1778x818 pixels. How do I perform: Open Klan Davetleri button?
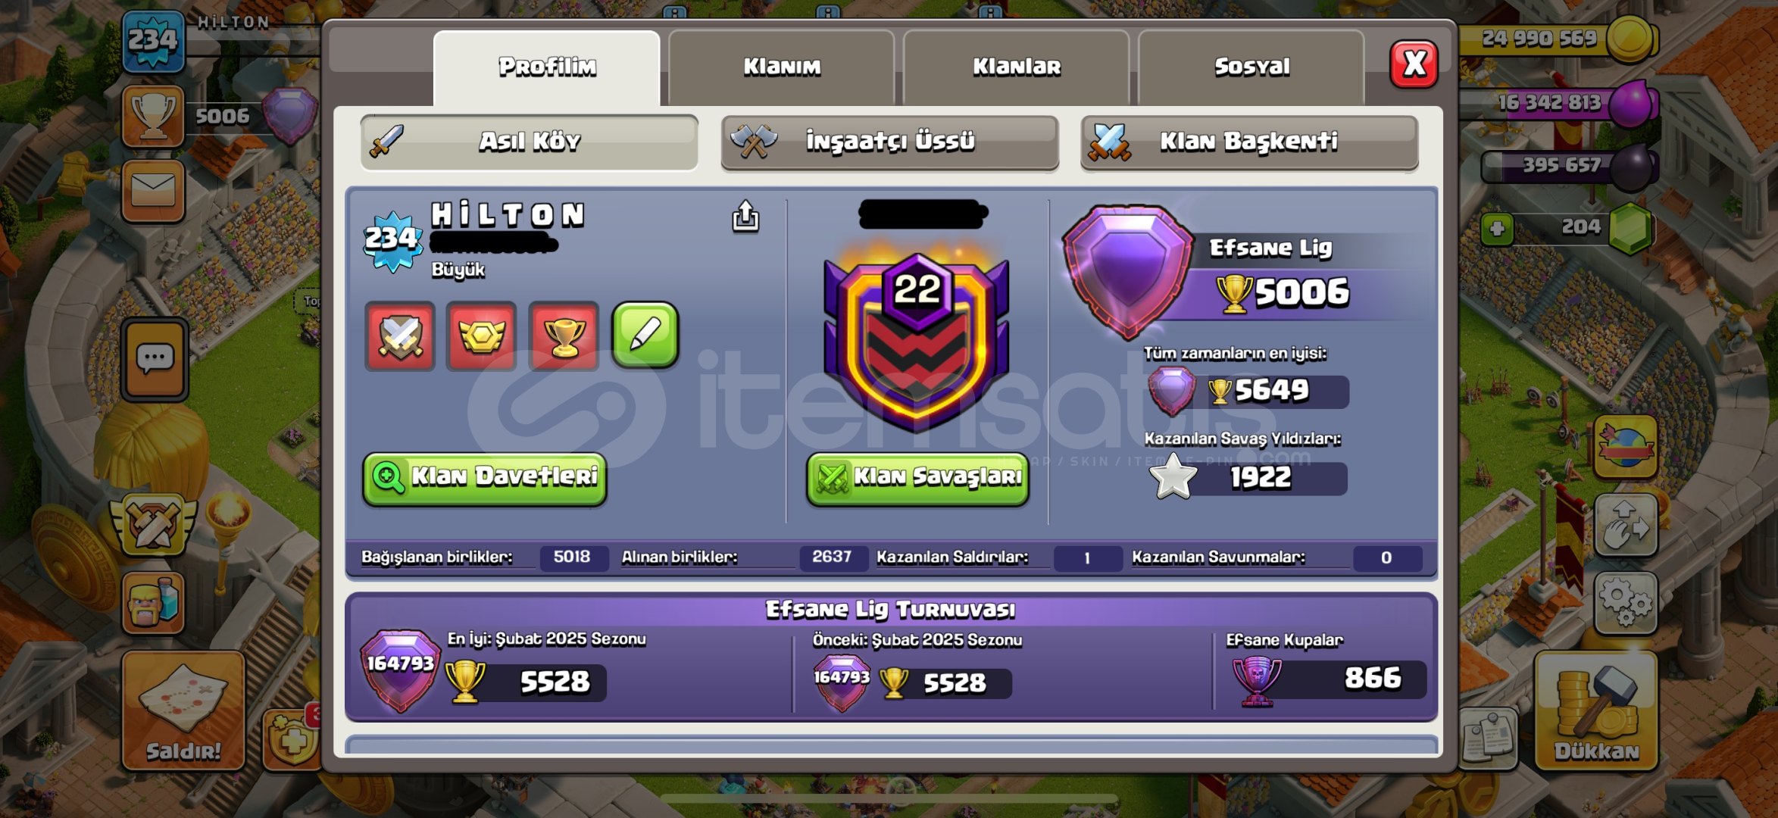485,478
